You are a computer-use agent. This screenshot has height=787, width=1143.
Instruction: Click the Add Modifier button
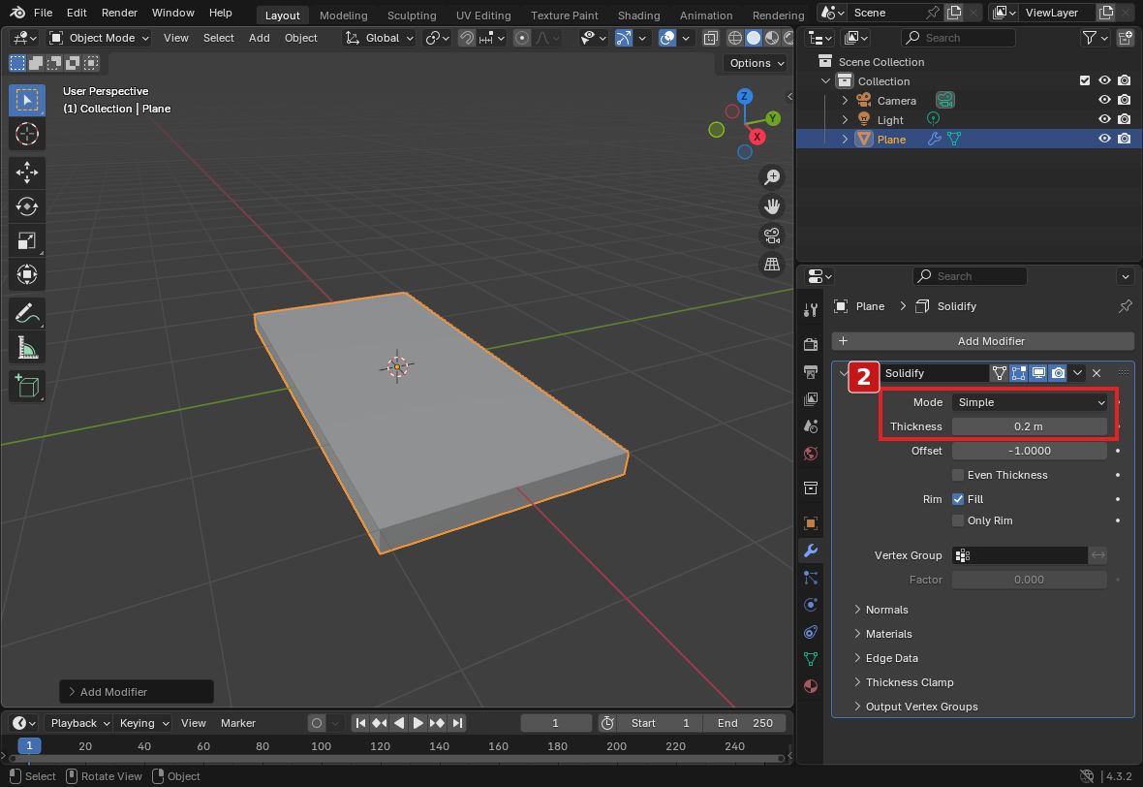(982, 341)
